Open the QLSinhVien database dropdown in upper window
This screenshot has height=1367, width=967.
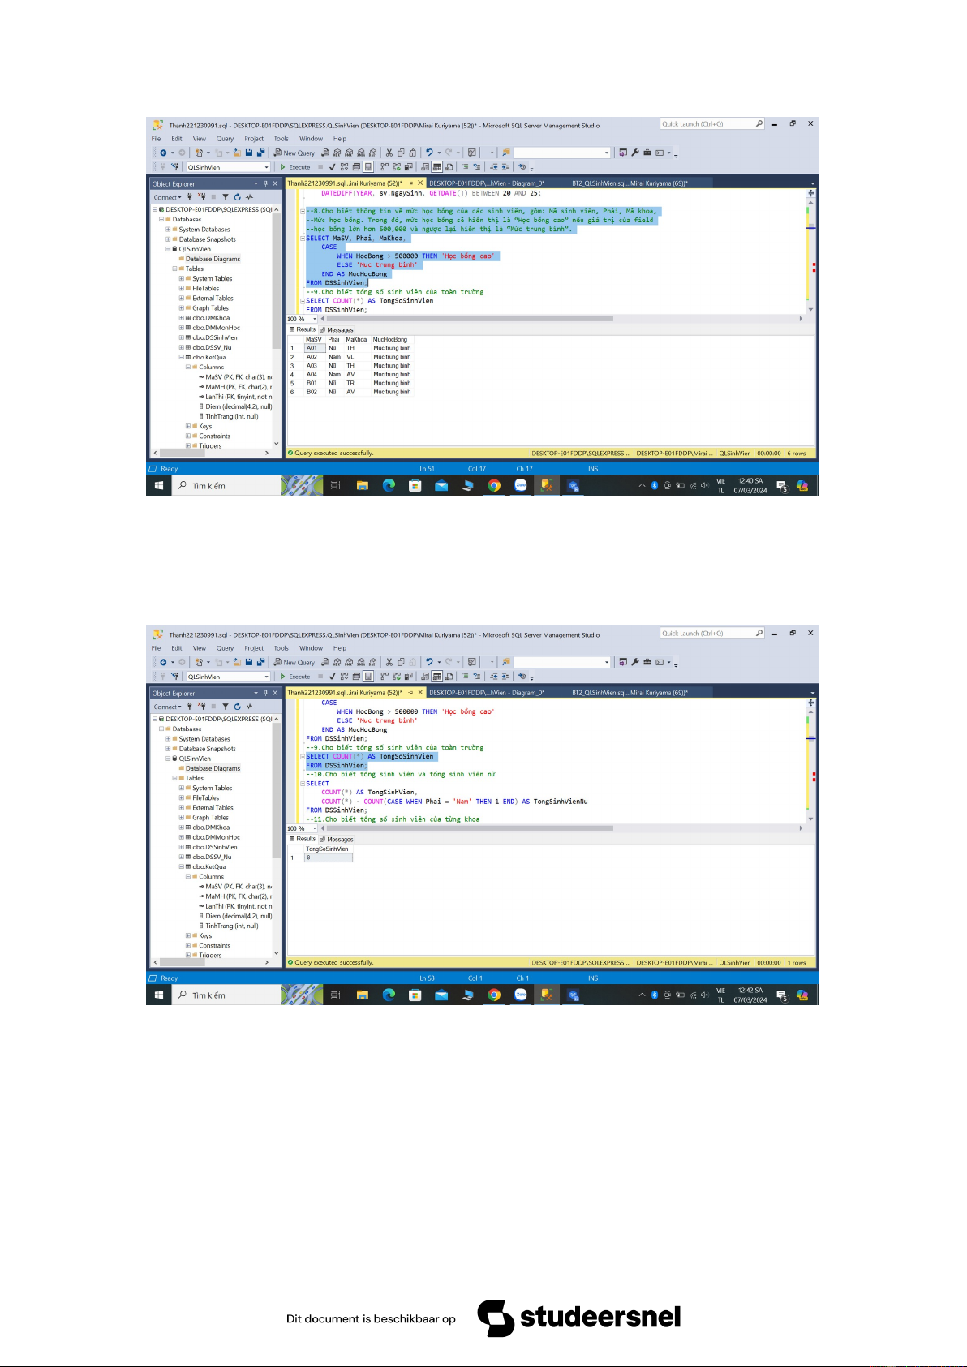point(266,167)
